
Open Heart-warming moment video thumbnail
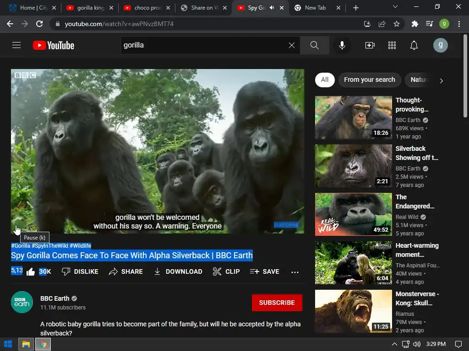coord(353,263)
